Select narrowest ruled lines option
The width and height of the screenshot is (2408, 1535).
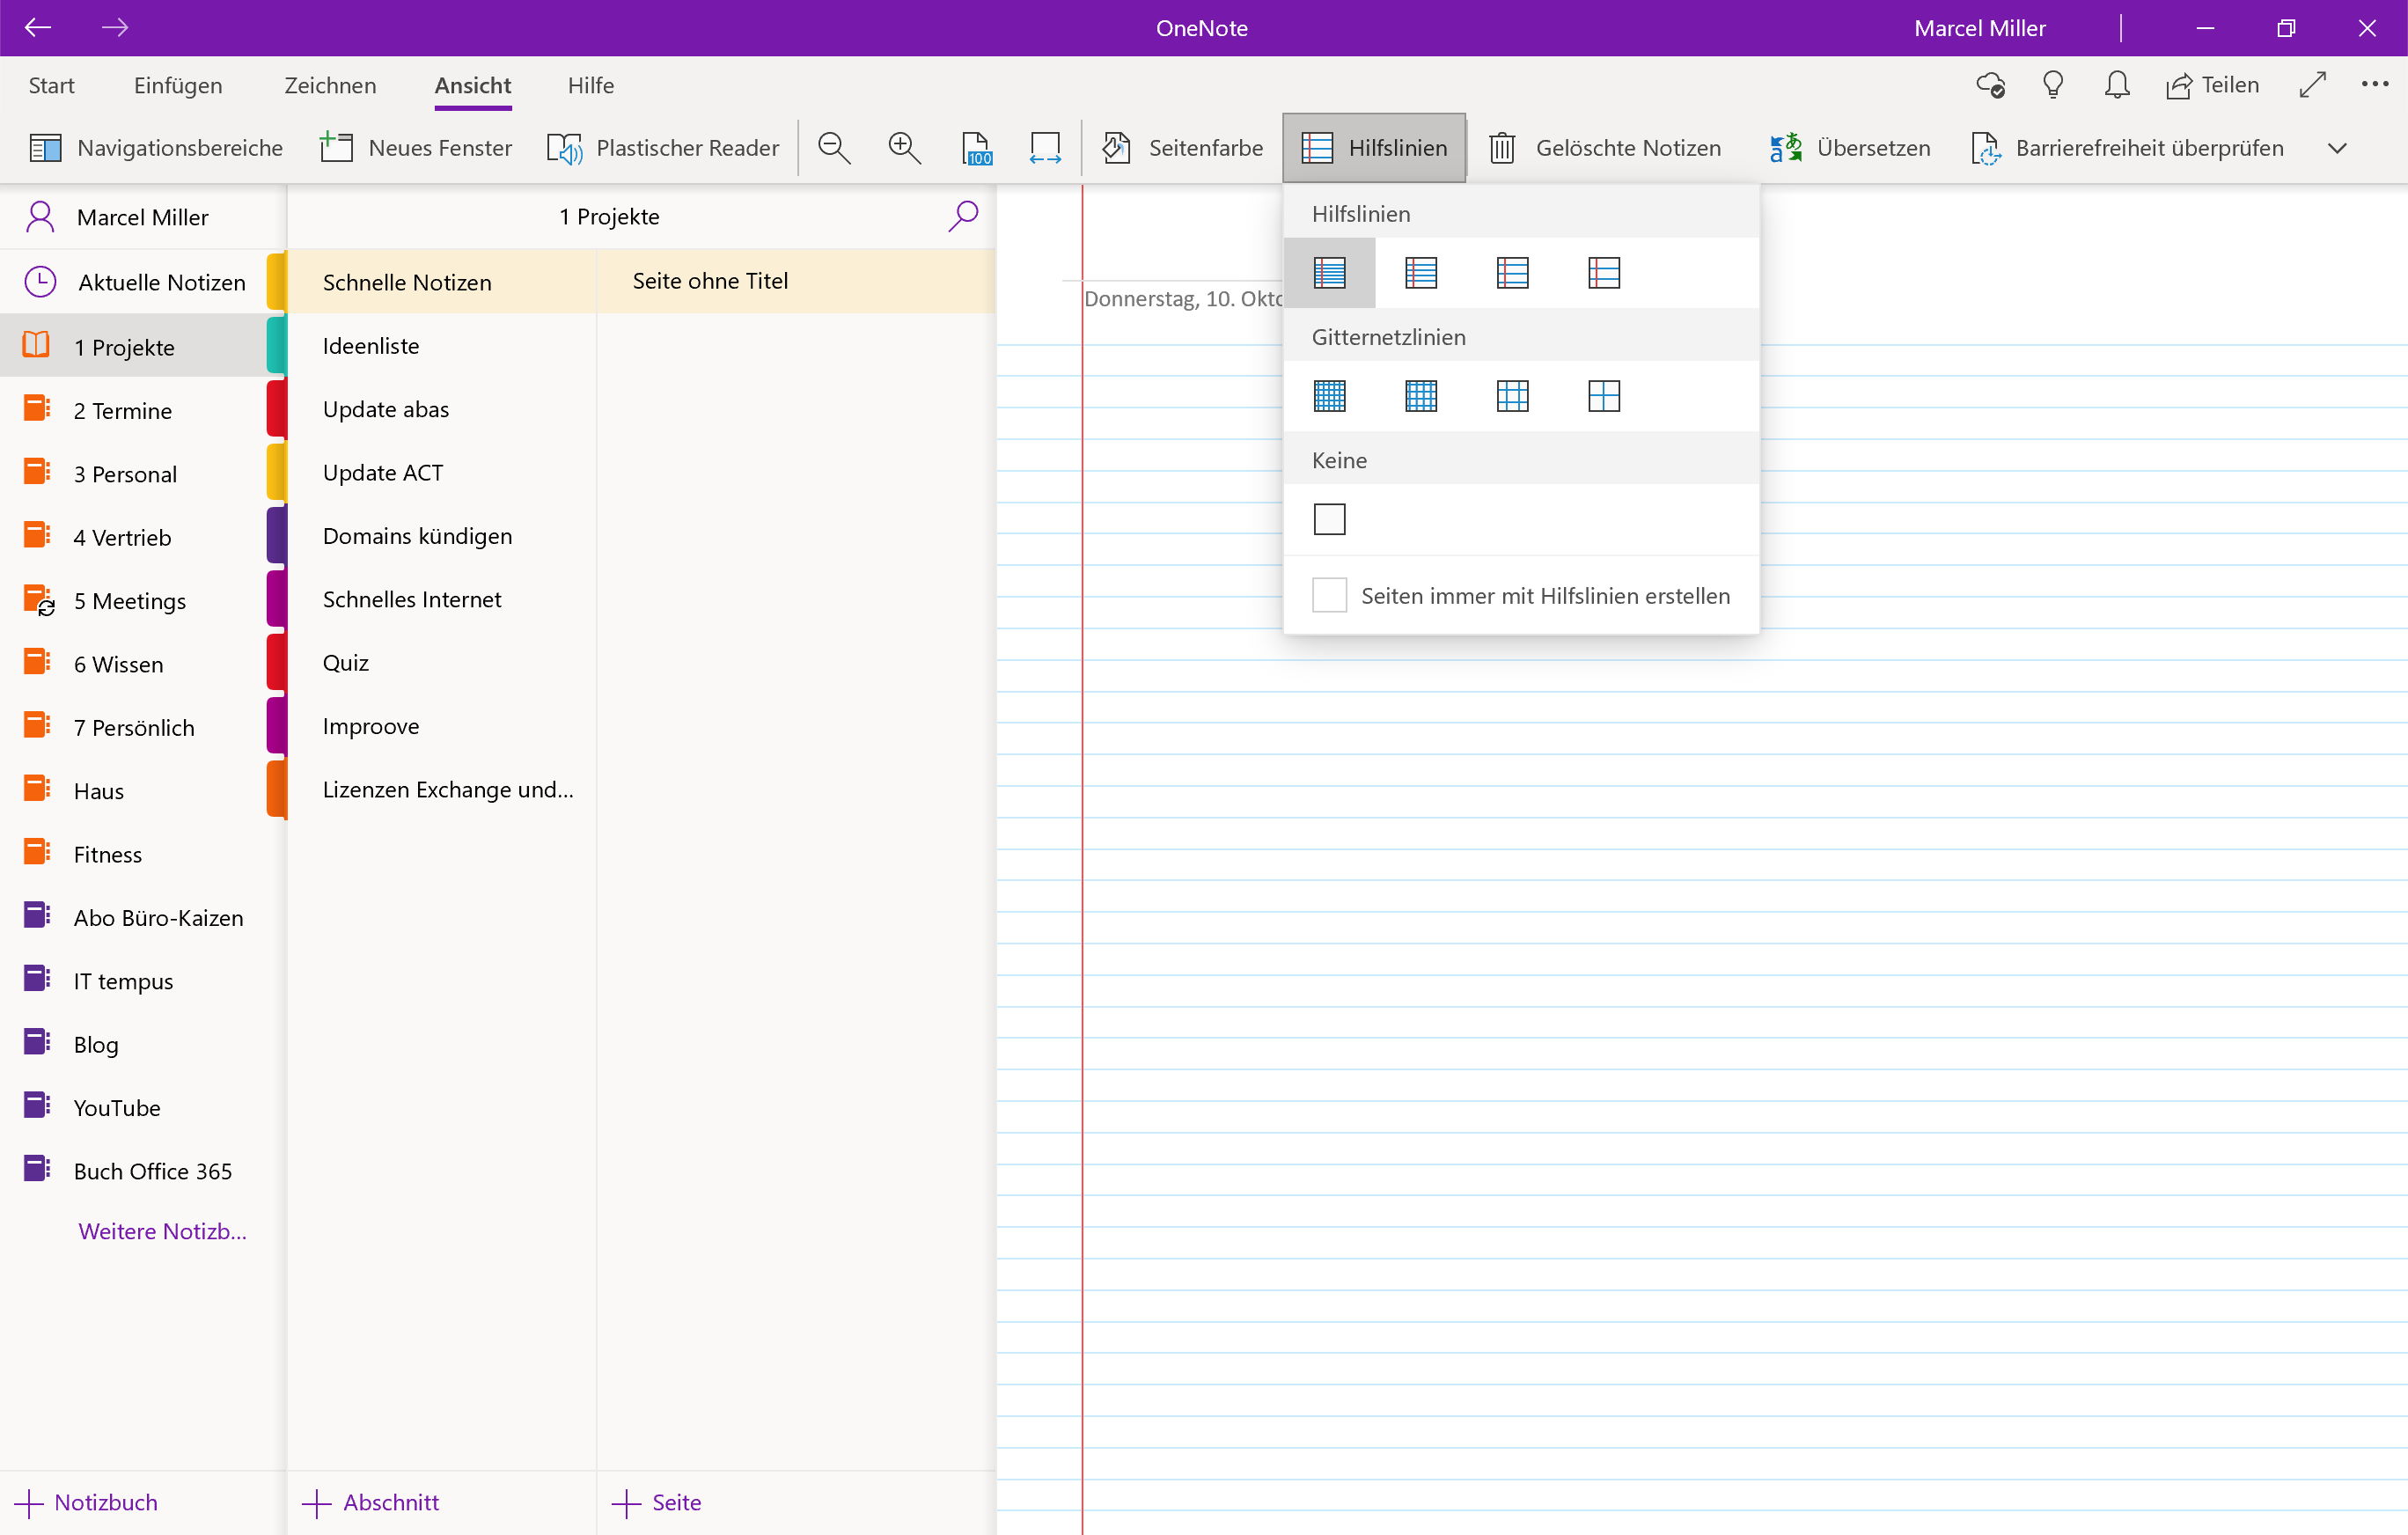[1330, 272]
